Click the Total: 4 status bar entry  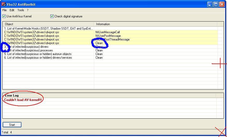click(7, 132)
